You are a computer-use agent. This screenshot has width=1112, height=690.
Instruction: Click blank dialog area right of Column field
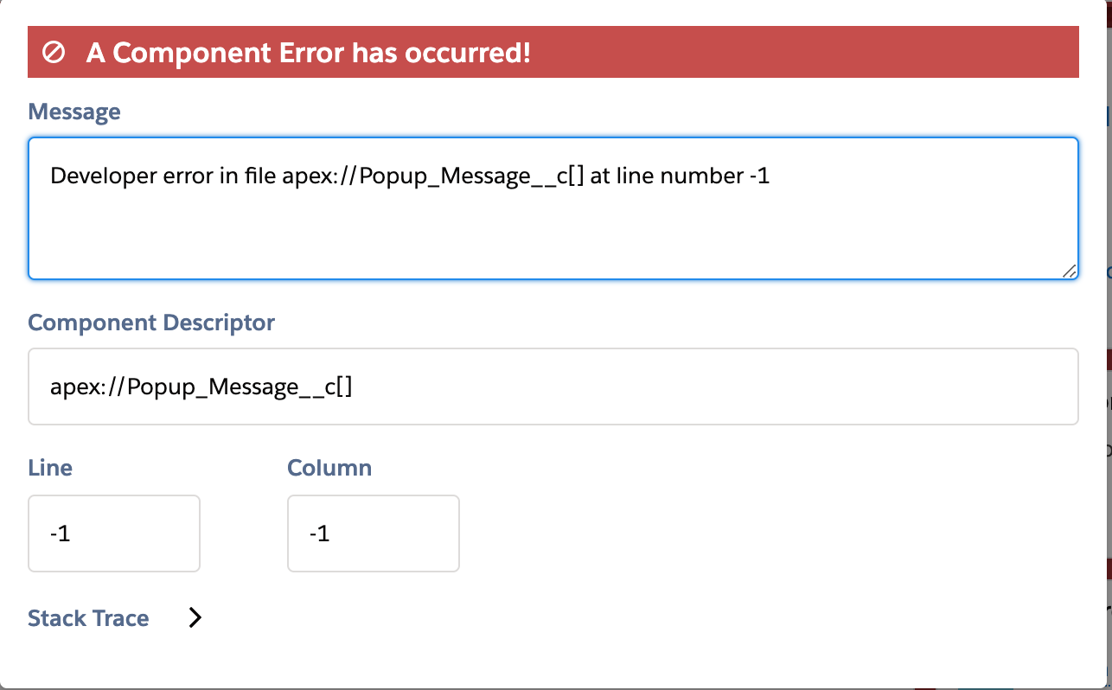pyautogui.click(x=761, y=533)
